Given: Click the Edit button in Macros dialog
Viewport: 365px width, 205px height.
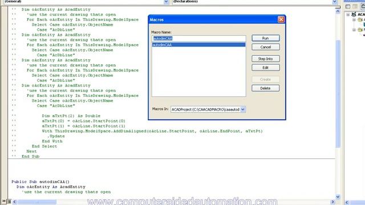Looking at the screenshot, I should (x=265, y=68).
